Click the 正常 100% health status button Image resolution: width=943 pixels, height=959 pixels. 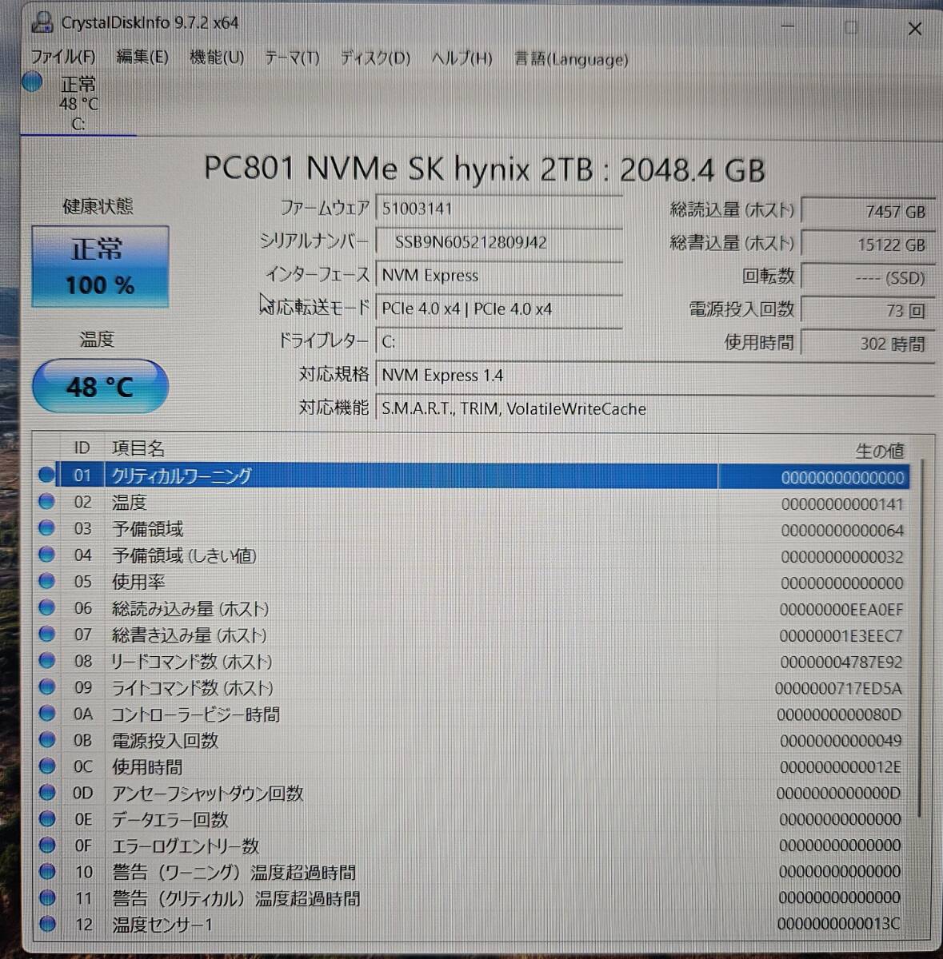pyautogui.click(x=99, y=266)
